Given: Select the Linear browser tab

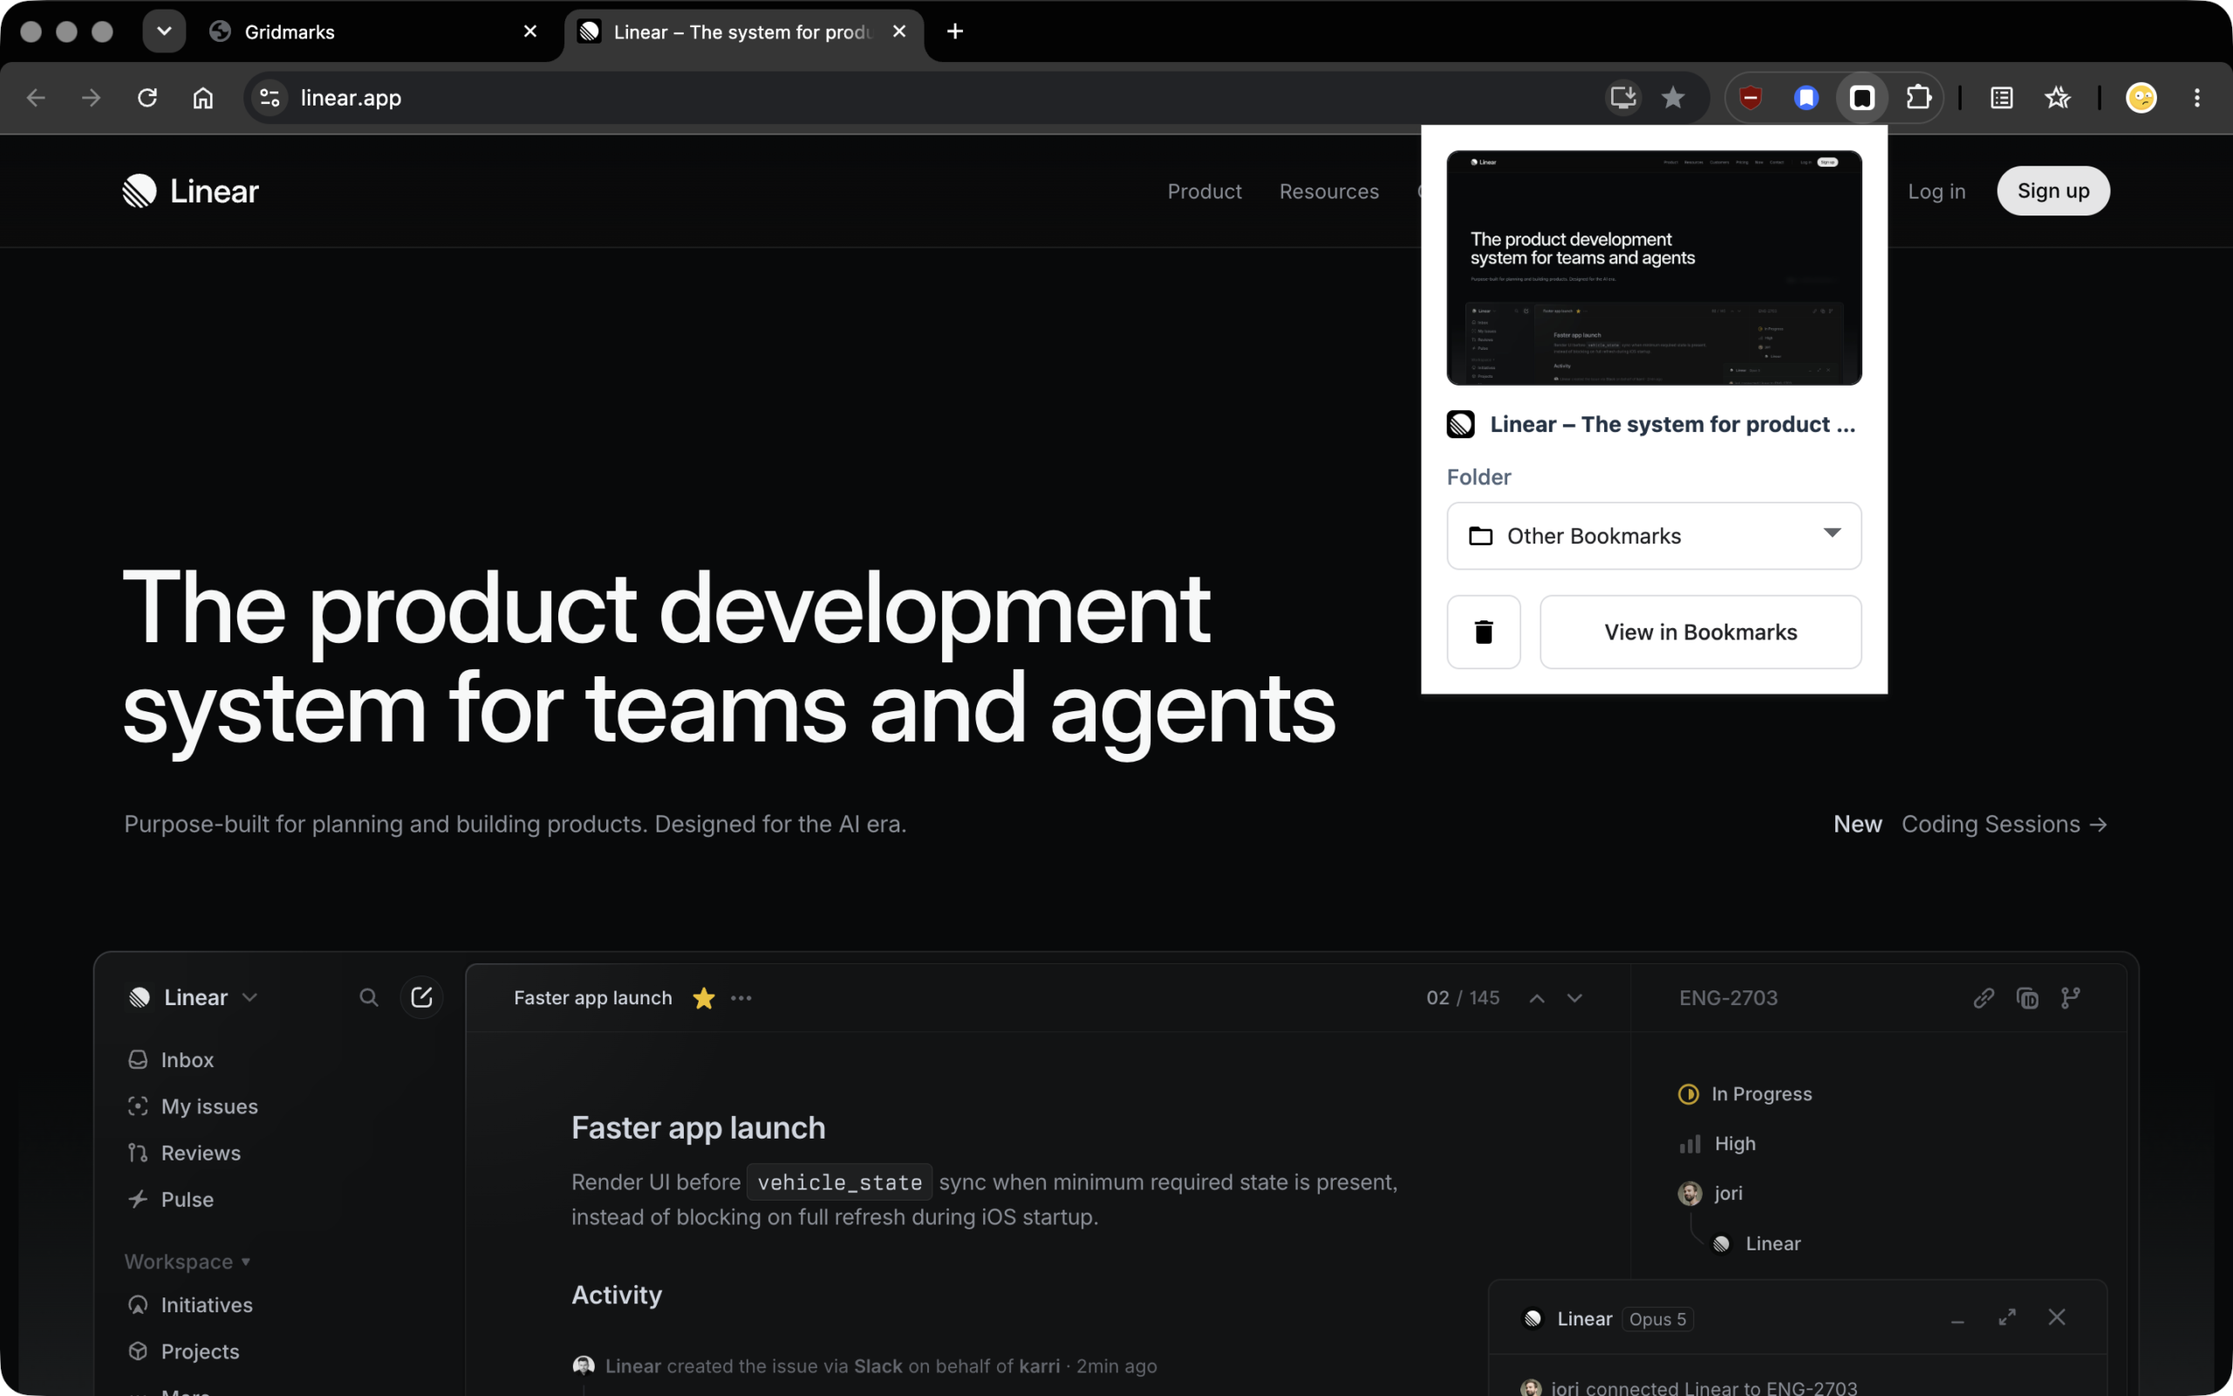Looking at the screenshot, I should [x=744, y=31].
